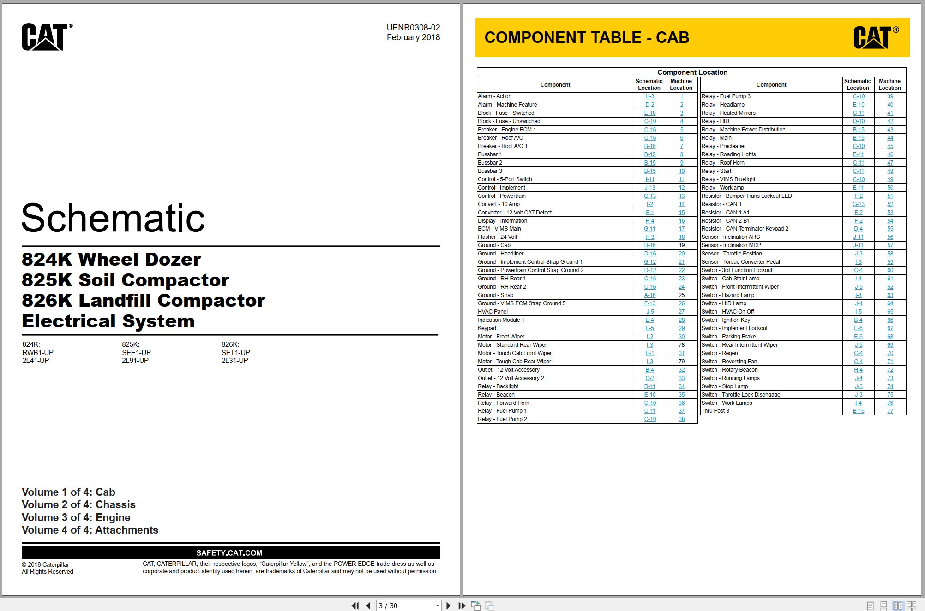This screenshot has width=925, height=611.
Task: Jump to the first page
Action: [355, 605]
